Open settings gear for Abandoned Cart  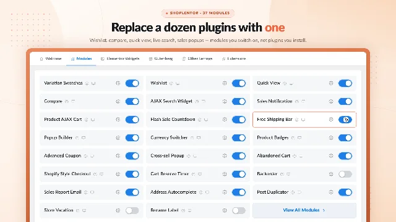[x=331, y=156]
